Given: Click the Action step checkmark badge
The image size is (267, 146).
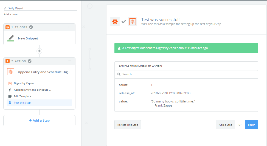Looking at the screenshot, I should [30, 61].
